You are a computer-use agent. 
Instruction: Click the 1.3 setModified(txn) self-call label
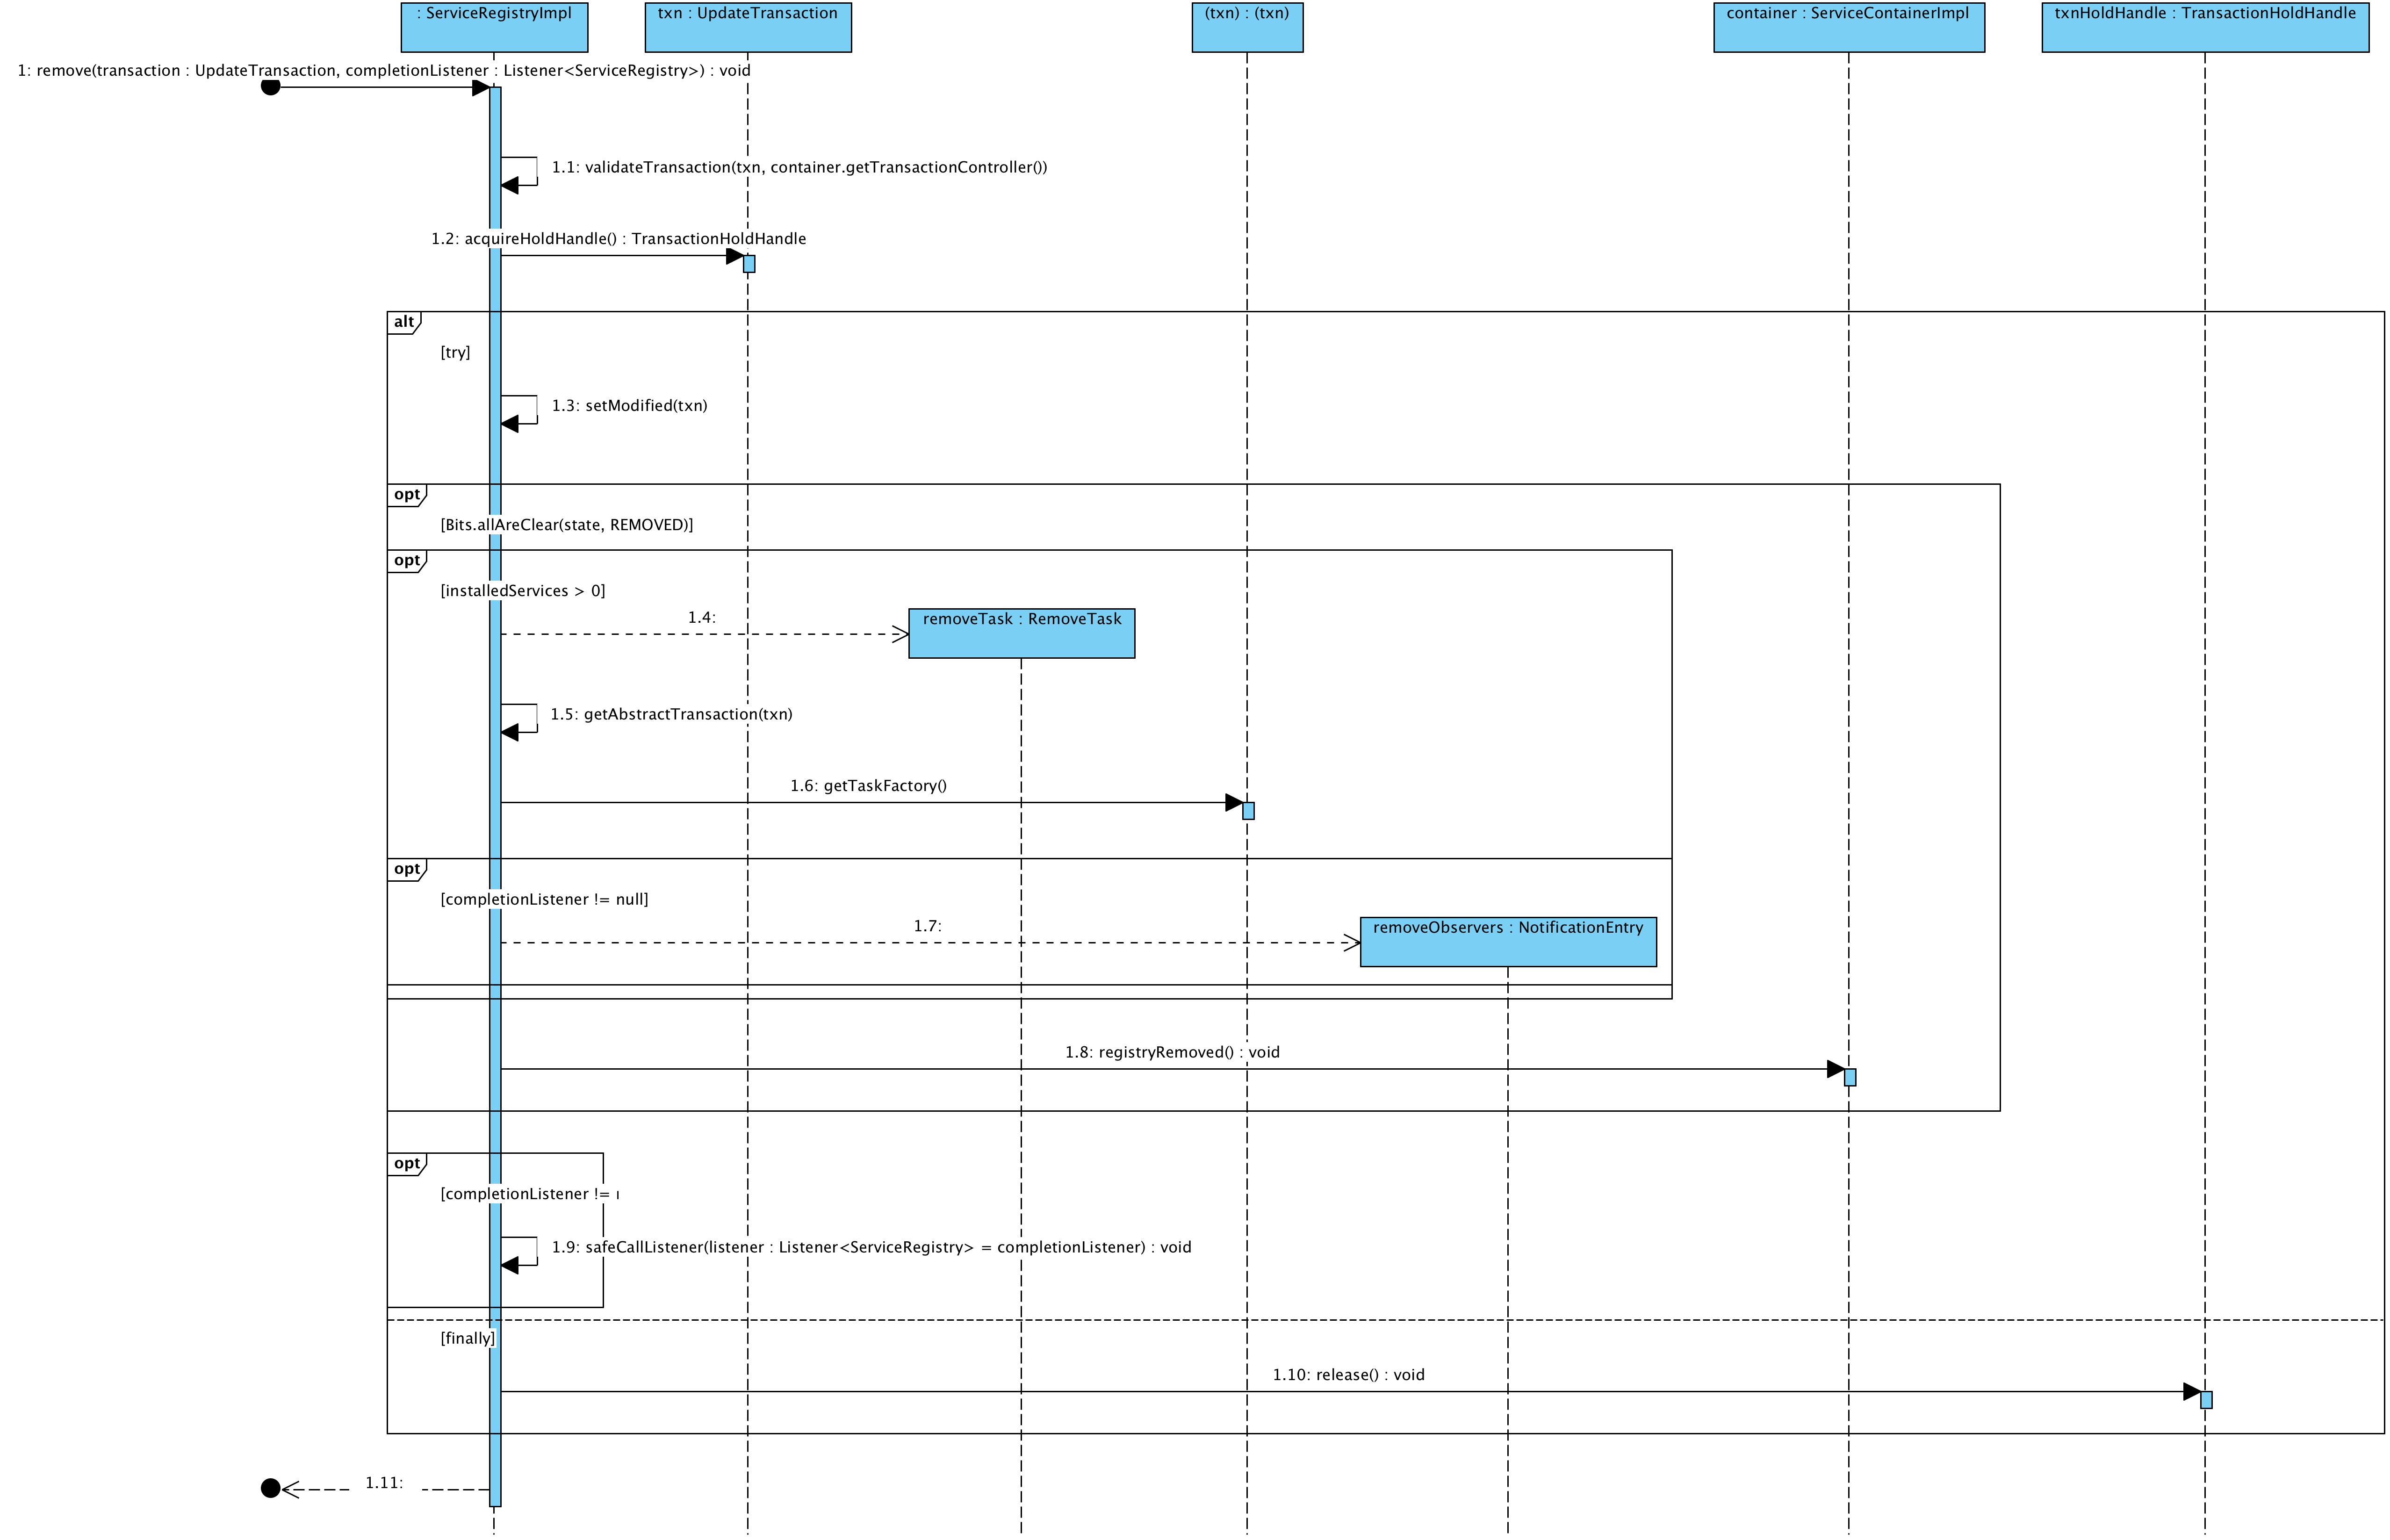pyautogui.click(x=629, y=406)
